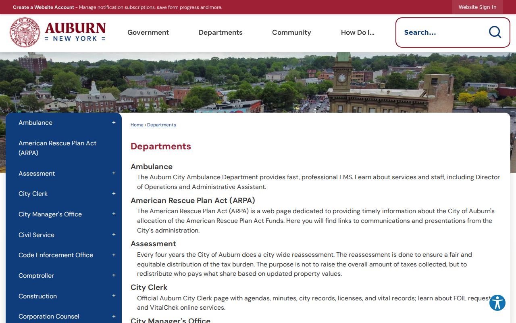The image size is (516, 323).
Task: Expand the Corporation Counsel sidebar submenu
Action: (114, 317)
